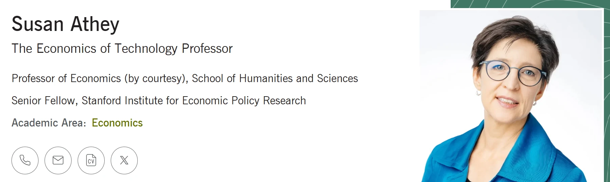Select the Susan Athey name heading

65,24
